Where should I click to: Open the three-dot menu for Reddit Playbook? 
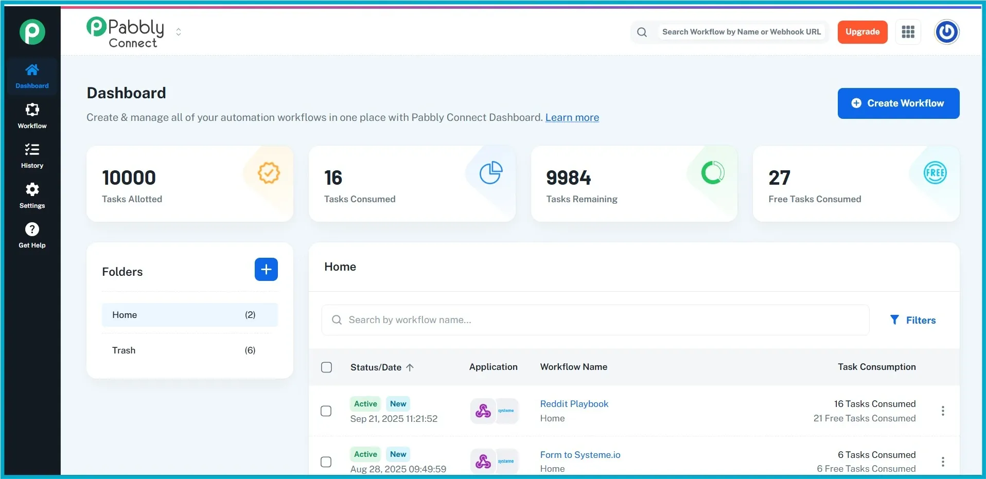943,411
